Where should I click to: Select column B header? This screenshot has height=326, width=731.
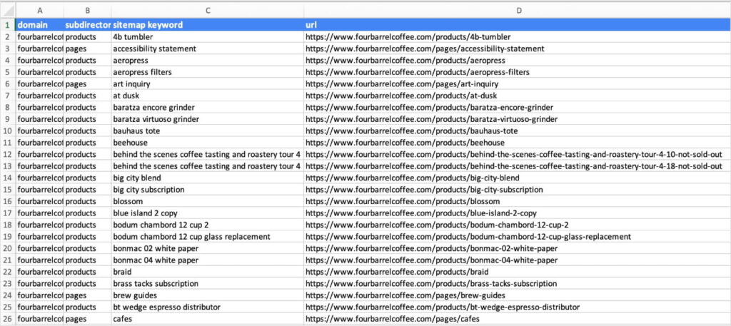(88, 10)
